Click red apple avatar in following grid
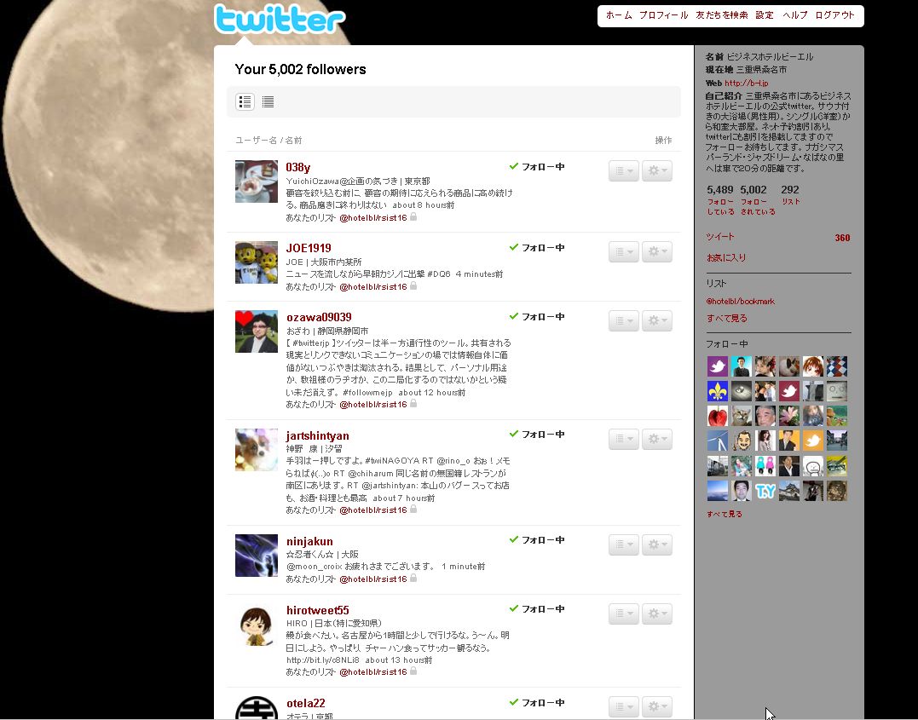The width and height of the screenshot is (918, 720). tap(717, 416)
